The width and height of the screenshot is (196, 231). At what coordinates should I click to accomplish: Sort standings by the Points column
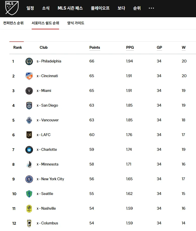click(x=95, y=47)
